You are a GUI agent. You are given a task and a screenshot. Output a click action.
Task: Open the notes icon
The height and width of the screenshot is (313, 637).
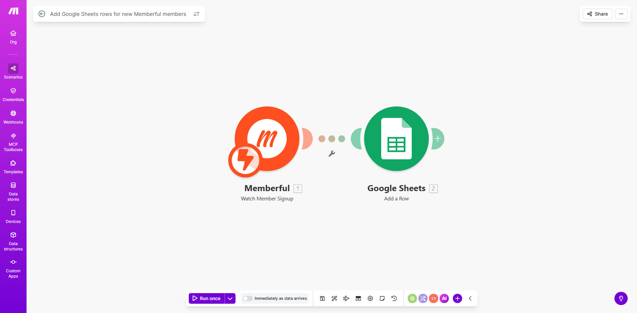tap(382, 298)
